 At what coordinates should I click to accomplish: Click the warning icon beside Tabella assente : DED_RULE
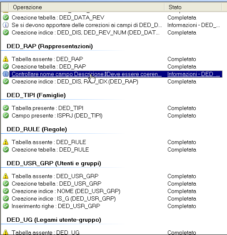(6, 142)
